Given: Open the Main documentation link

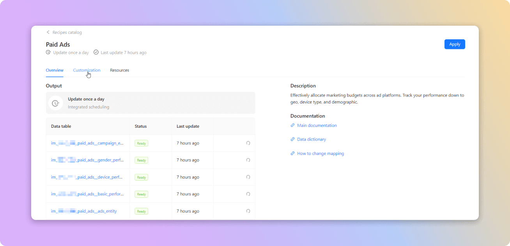Looking at the screenshot, I should coord(317,125).
